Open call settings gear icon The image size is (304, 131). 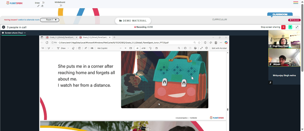[3, 27]
